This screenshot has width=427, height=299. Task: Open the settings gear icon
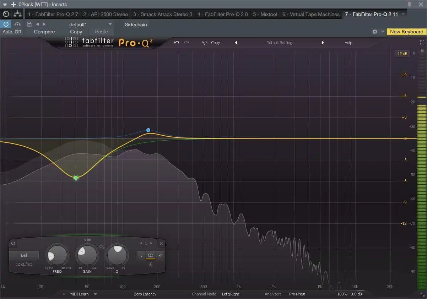375,32
